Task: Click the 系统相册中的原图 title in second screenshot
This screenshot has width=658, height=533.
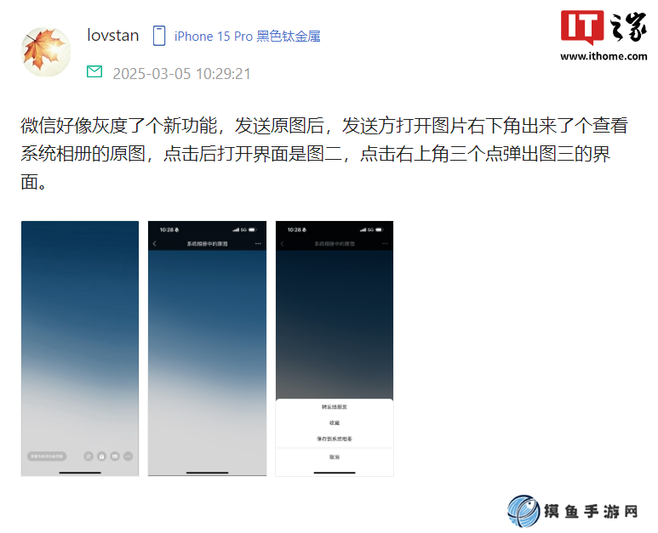Action: pyautogui.click(x=207, y=243)
